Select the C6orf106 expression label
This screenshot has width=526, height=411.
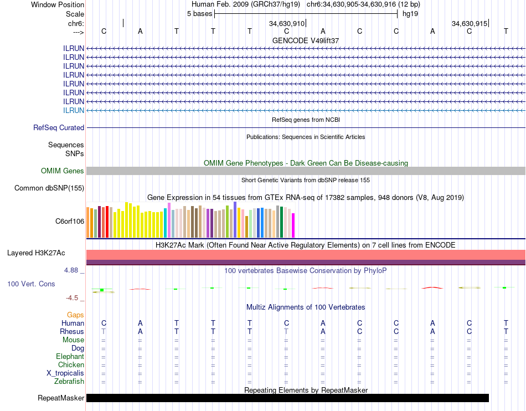click(x=70, y=222)
